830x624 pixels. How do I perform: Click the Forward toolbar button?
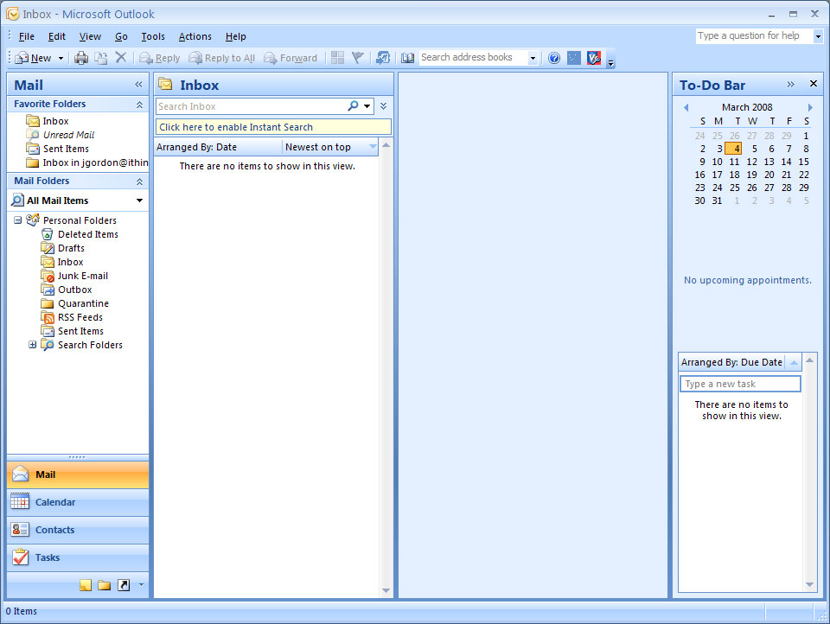click(290, 58)
